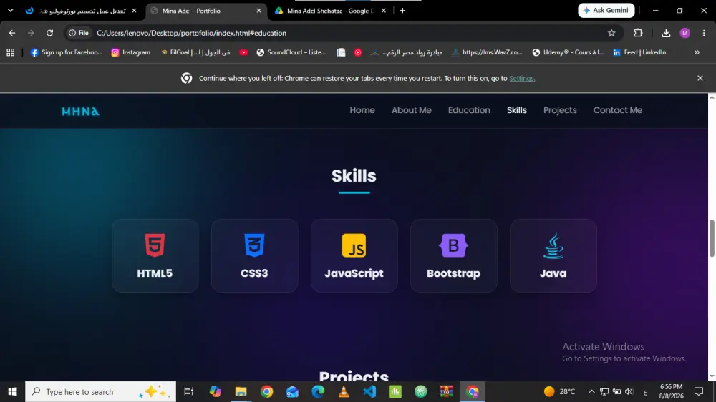Expand the hidden bookmarks overflow chevron
Image resolution: width=716 pixels, height=402 pixels.
[697, 52]
